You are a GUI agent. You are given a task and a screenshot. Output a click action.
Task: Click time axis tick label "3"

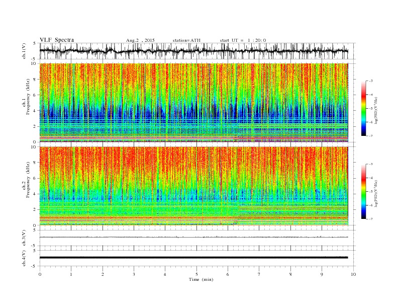(134, 274)
